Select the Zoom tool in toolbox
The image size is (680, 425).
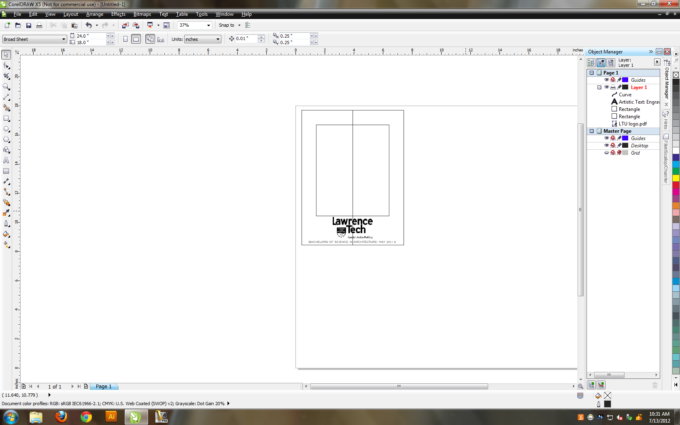(6, 87)
